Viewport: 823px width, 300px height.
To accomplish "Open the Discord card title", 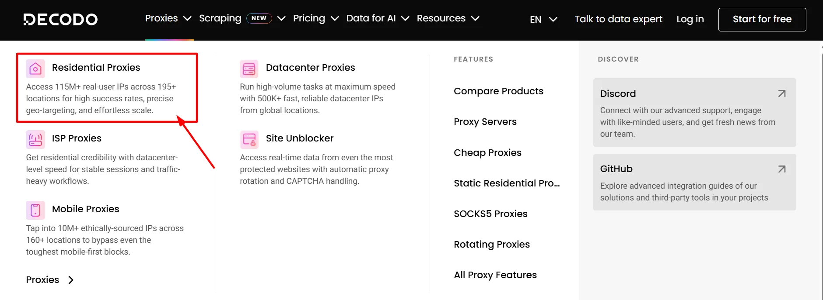I will click(x=618, y=94).
